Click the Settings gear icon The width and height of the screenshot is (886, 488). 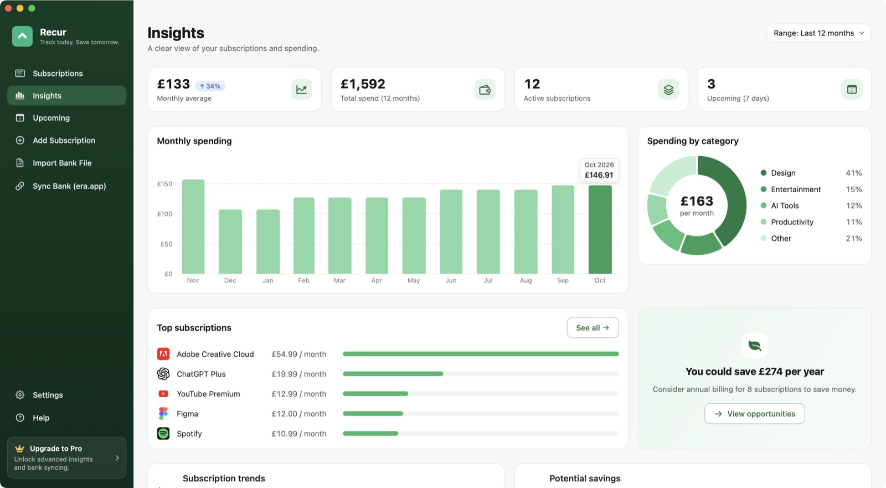(x=20, y=395)
